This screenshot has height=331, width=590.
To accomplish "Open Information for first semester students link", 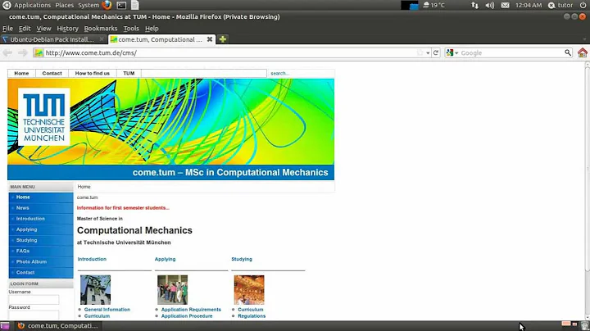I will (123, 207).
